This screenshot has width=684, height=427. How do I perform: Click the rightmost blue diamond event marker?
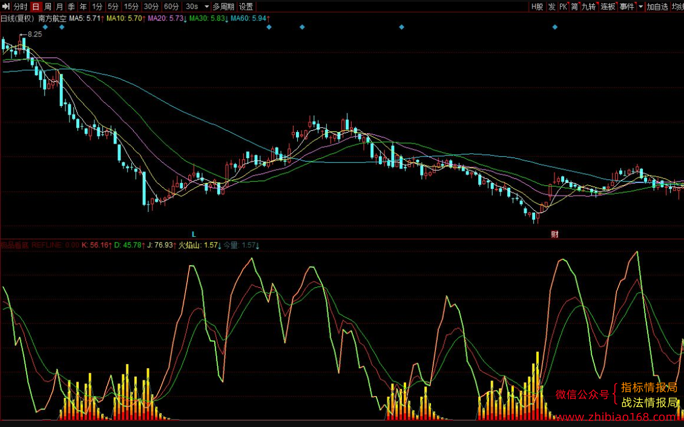(555, 27)
